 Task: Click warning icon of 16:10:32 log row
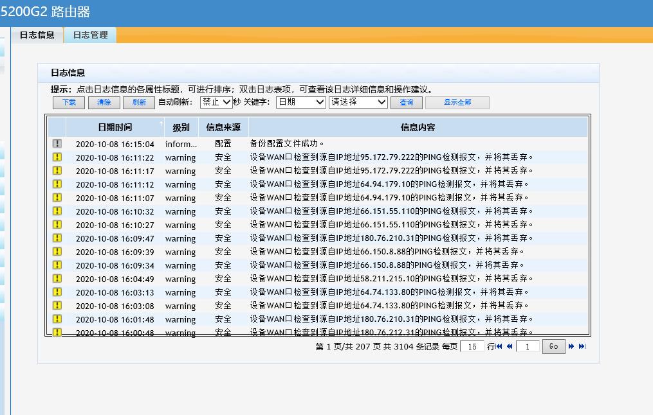tap(57, 211)
